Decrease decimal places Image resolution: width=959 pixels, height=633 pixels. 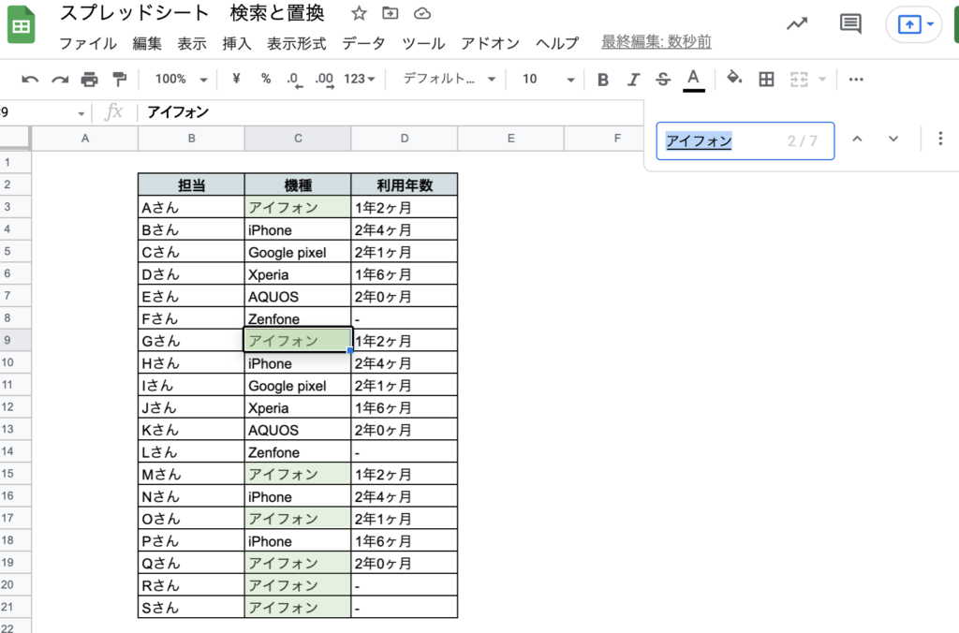(294, 80)
